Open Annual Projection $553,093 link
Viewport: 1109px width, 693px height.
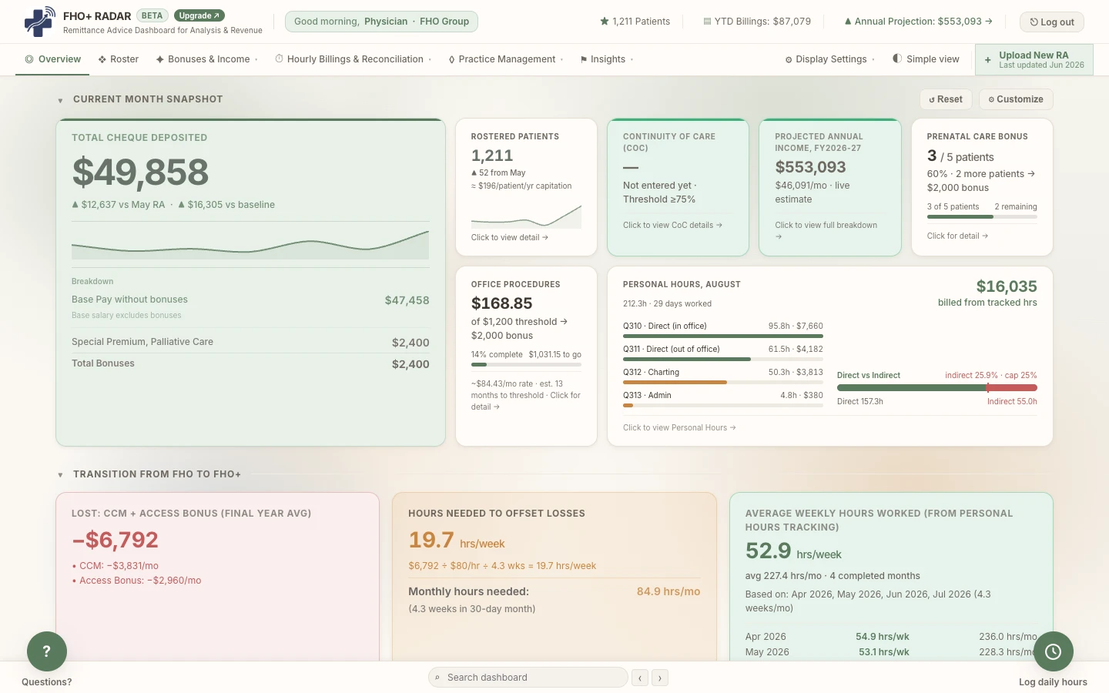pyautogui.click(x=918, y=22)
